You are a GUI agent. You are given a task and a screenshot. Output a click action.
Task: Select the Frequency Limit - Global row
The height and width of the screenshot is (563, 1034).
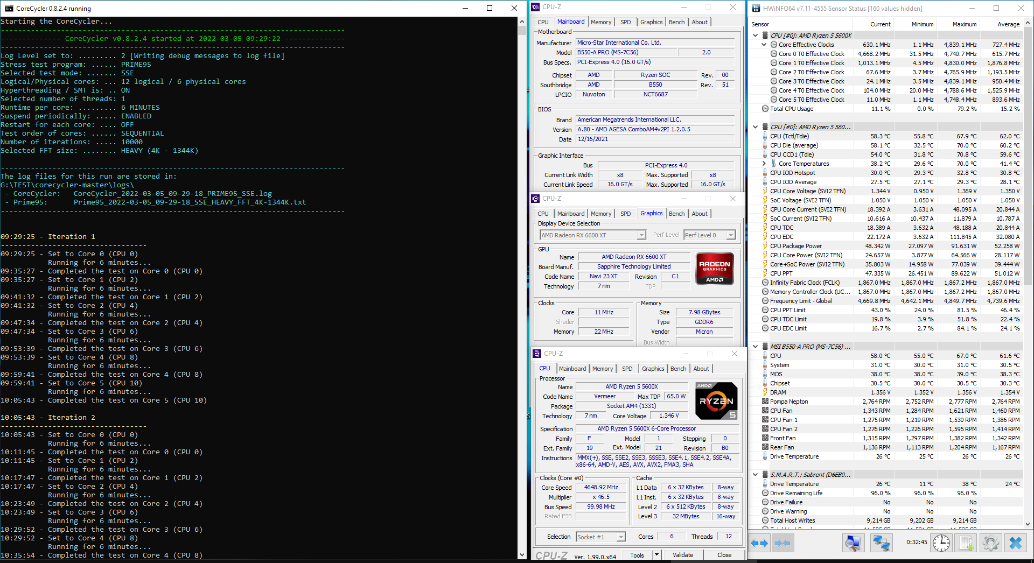[887, 301]
